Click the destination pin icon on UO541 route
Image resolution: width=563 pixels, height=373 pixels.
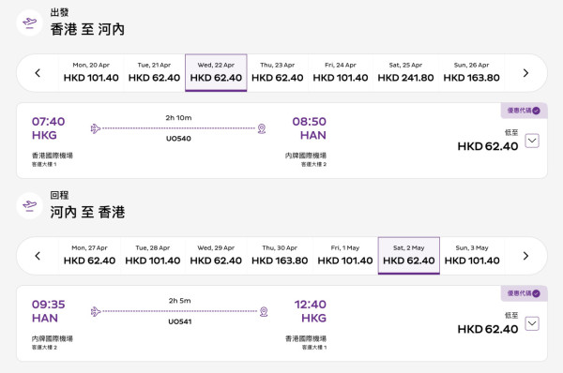pyautogui.click(x=264, y=311)
